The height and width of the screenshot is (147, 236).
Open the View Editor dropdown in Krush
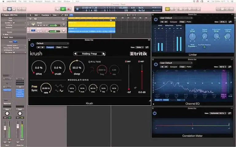click(140, 47)
